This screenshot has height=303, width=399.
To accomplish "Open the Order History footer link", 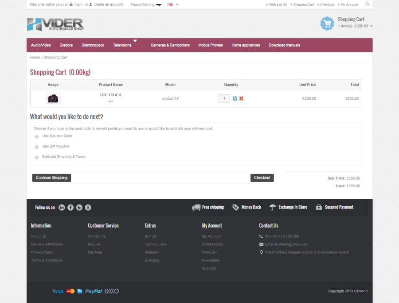I will point(212,244).
